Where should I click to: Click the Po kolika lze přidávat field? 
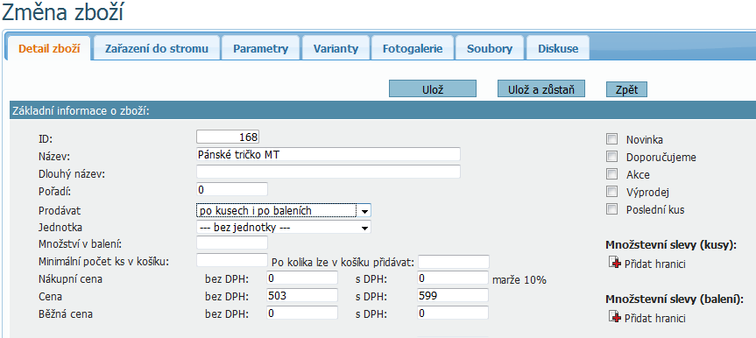(454, 262)
